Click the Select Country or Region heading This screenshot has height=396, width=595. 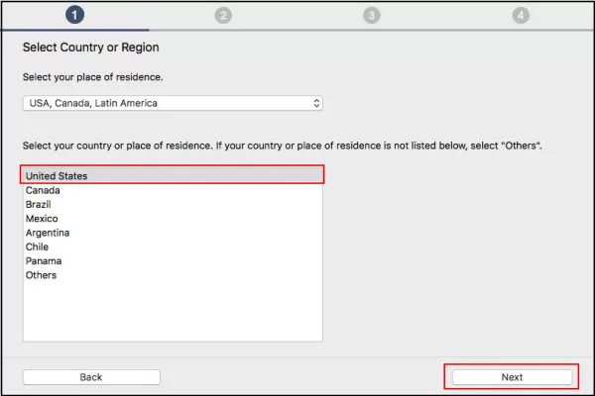pyautogui.click(x=90, y=48)
